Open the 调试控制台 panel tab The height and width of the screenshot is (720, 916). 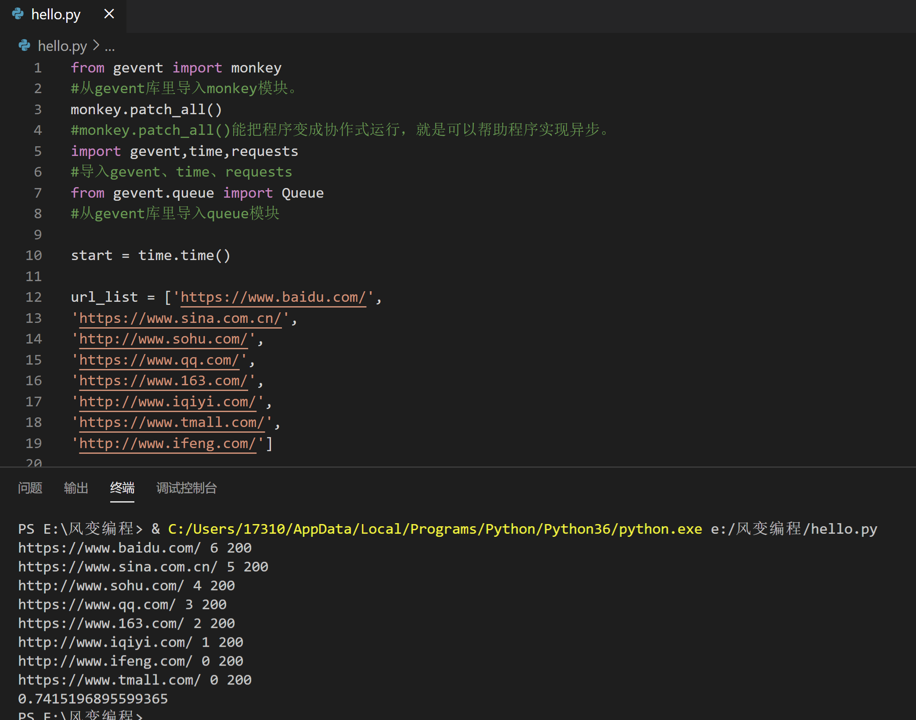tap(187, 488)
